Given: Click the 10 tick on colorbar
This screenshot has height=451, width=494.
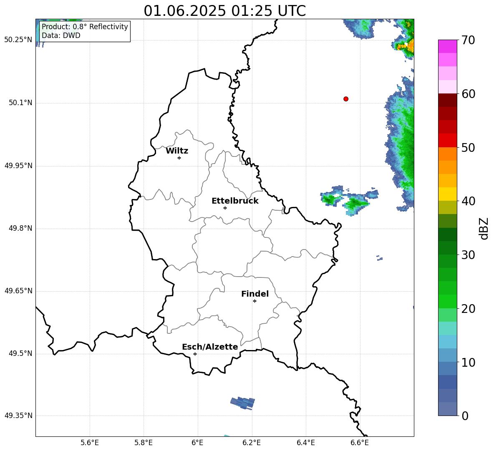Looking at the screenshot, I should 468,362.
